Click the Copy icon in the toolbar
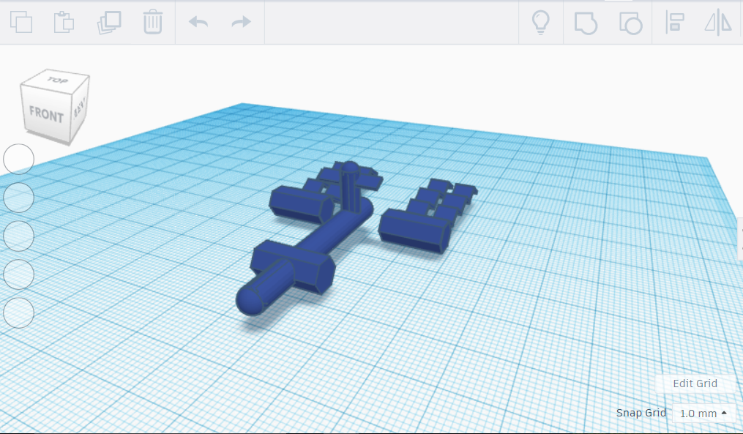 point(21,22)
